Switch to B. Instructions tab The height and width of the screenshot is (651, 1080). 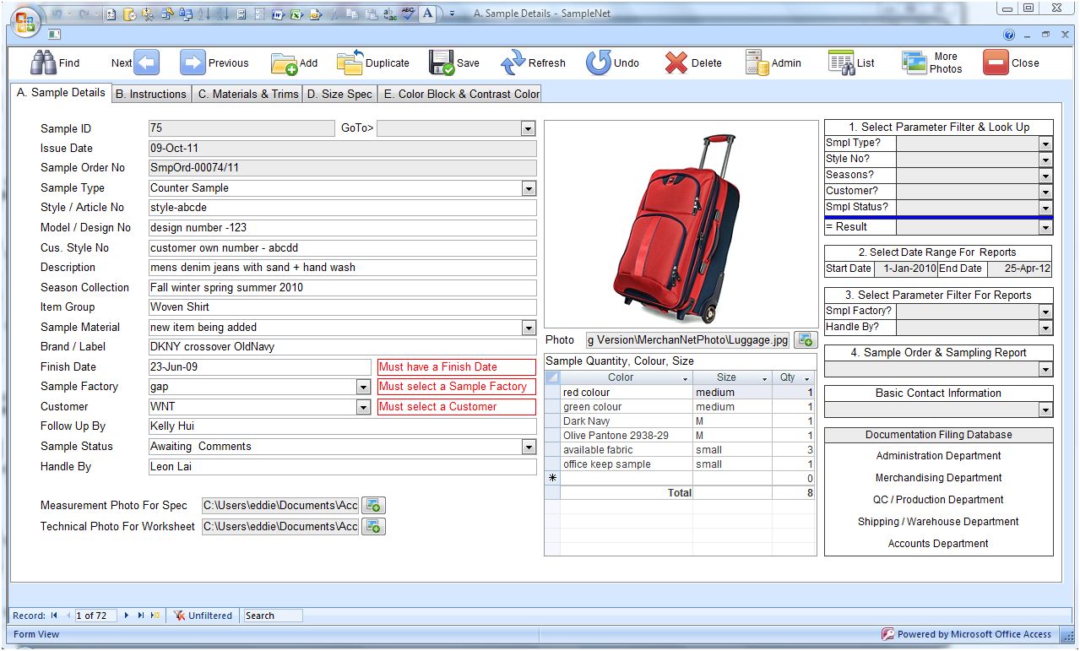[150, 94]
